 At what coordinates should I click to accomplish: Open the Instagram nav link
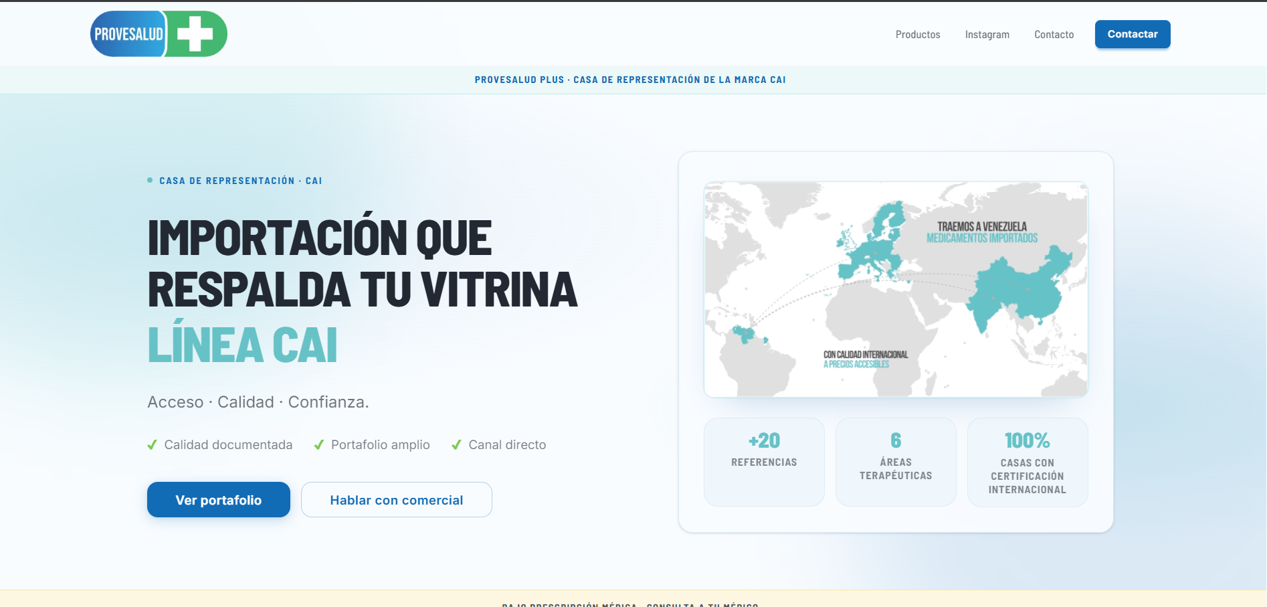pos(987,35)
